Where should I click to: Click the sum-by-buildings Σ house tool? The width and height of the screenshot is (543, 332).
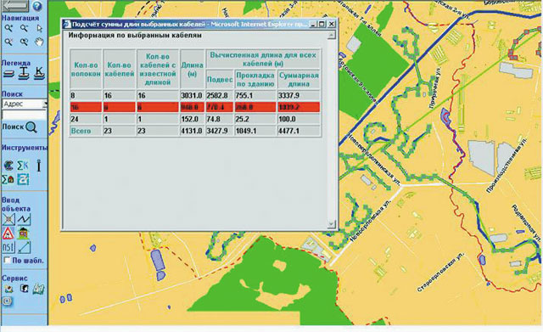point(8,179)
